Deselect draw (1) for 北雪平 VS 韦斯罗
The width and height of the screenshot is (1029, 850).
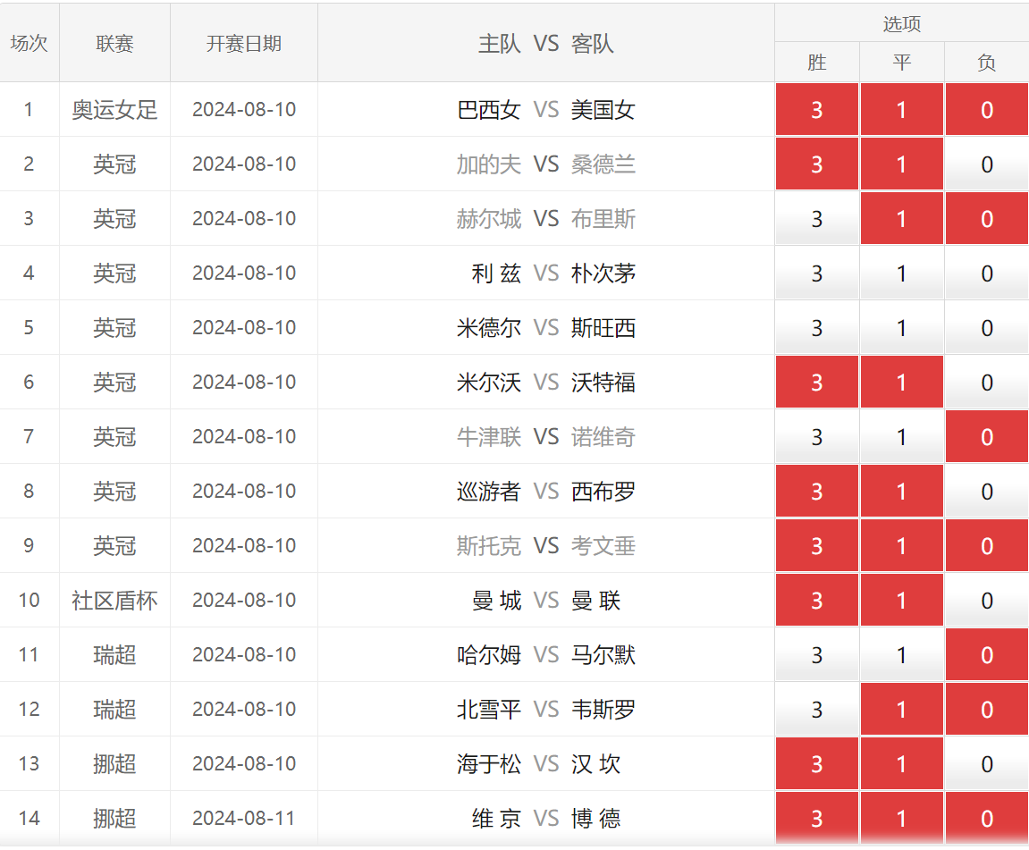pyautogui.click(x=902, y=708)
